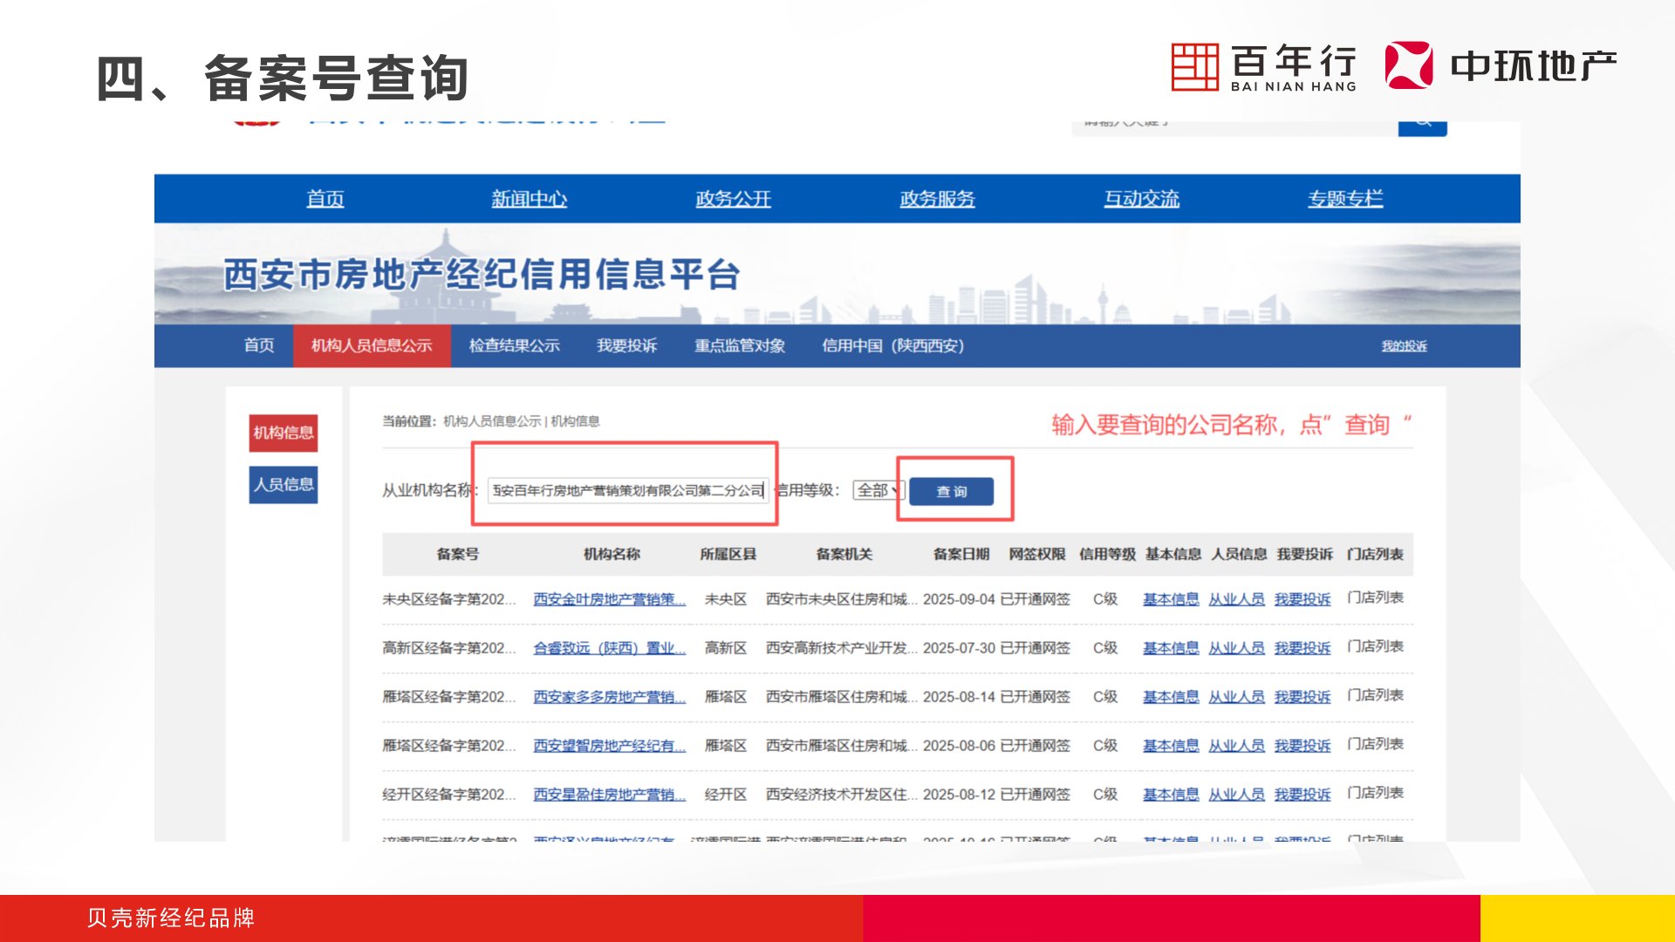Open 基本信息 for 西安家多多 row
The width and height of the screenshot is (1675, 942).
pos(1172,697)
